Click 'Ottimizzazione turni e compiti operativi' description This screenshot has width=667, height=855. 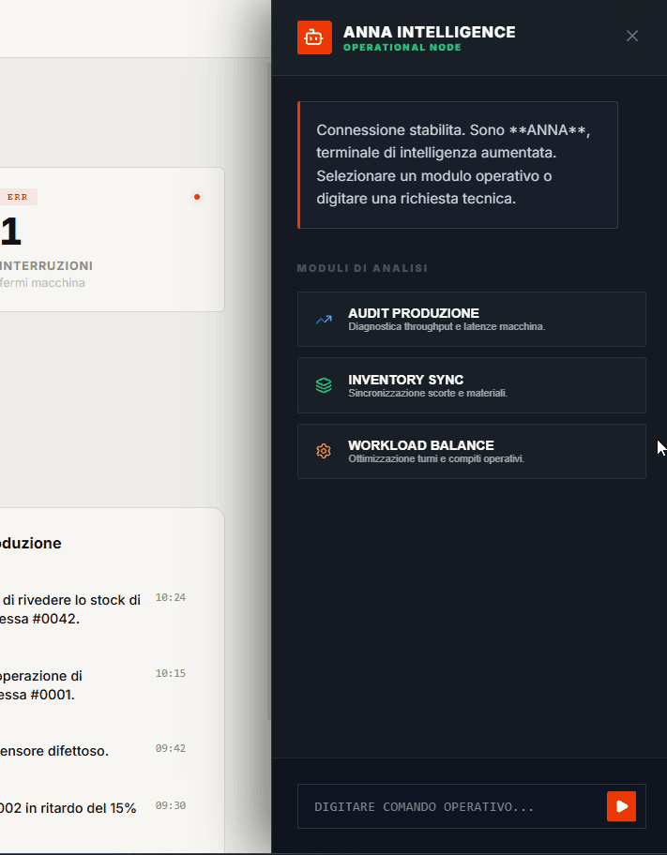coord(436,458)
